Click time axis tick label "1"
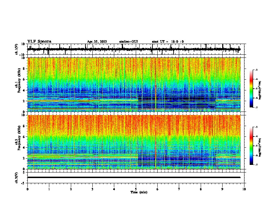275x212 pixels. click(x=49, y=189)
